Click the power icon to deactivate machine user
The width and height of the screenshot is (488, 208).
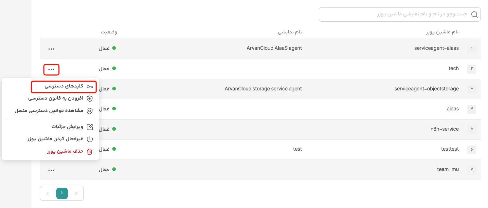pos(90,139)
